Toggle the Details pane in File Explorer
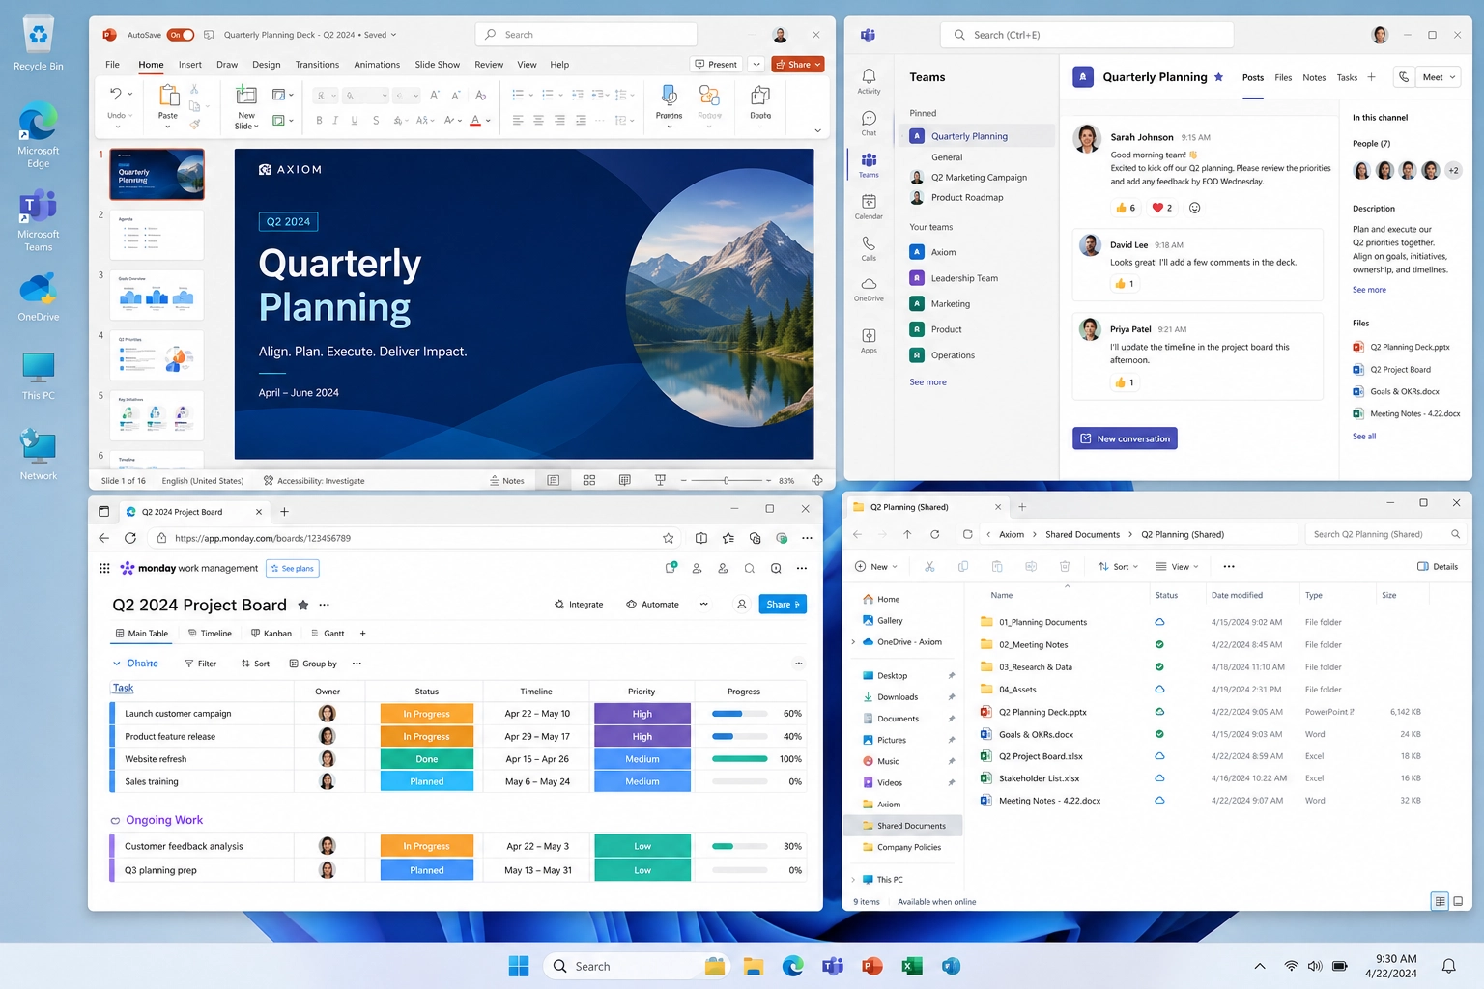1484x989 pixels. pyautogui.click(x=1438, y=566)
